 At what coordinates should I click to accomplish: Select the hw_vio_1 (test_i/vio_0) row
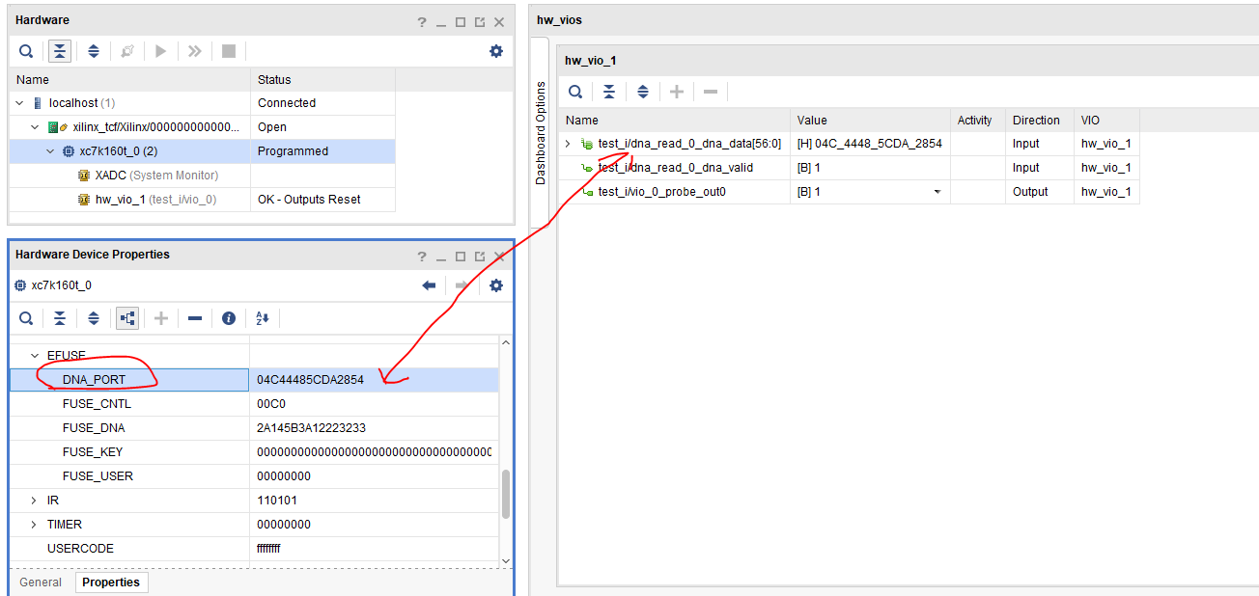[x=202, y=200]
